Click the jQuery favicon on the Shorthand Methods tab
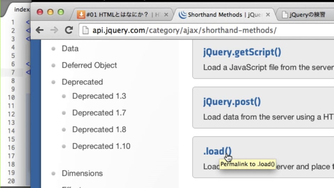Image resolution: width=334 pixels, height=188 pixels. (182, 15)
